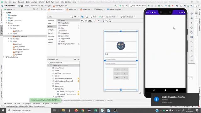Open the Profiler tool window
Screen dimensions: 201x113
(37, 104)
